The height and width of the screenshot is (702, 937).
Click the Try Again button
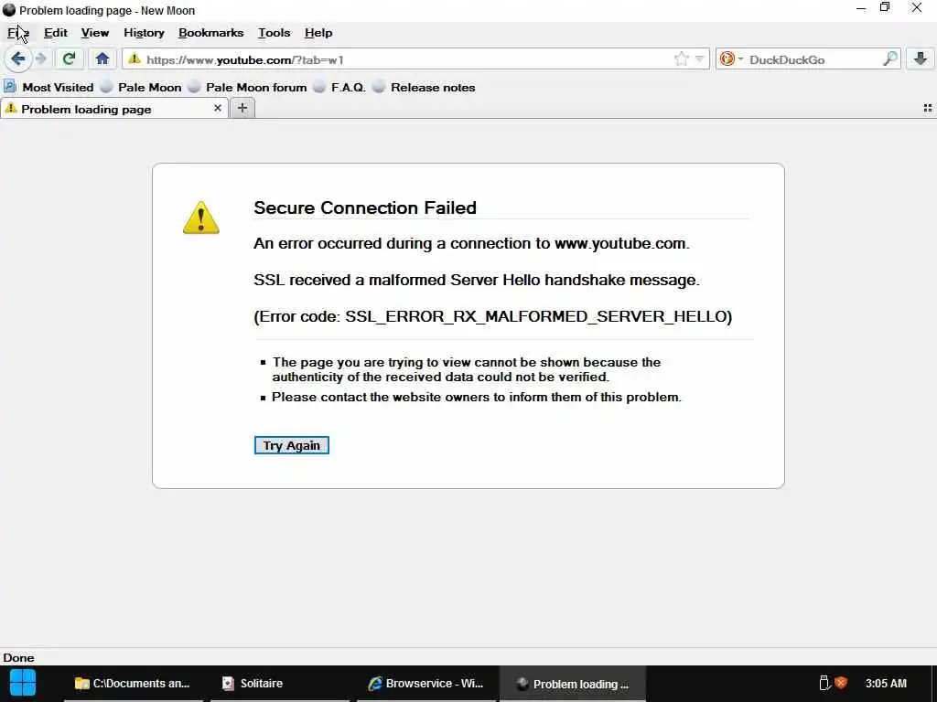click(292, 445)
